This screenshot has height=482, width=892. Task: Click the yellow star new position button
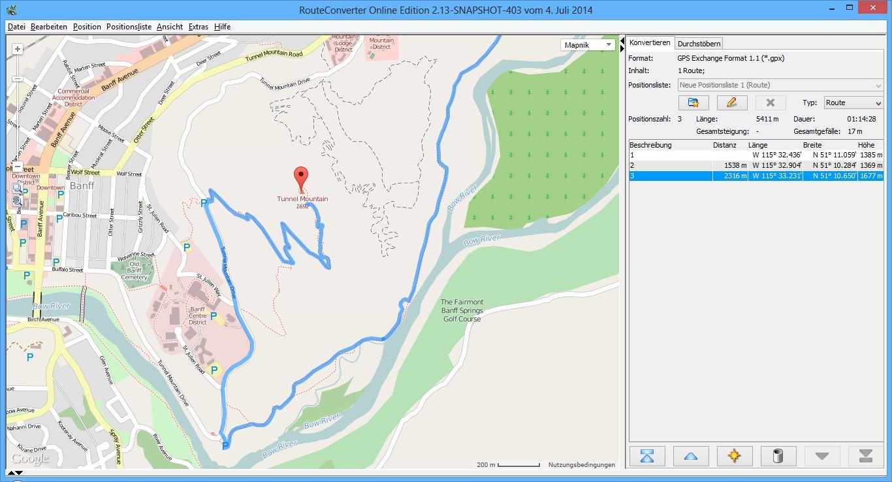pyautogui.click(x=735, y=456)
